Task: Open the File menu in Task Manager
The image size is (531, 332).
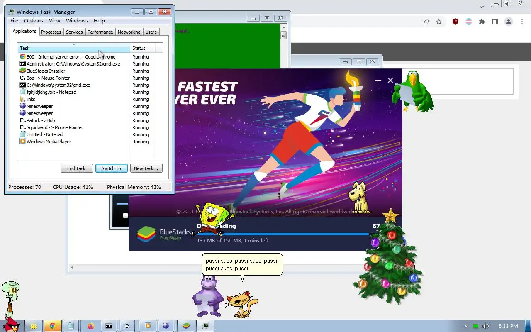Action: click(x=14, y=21)
